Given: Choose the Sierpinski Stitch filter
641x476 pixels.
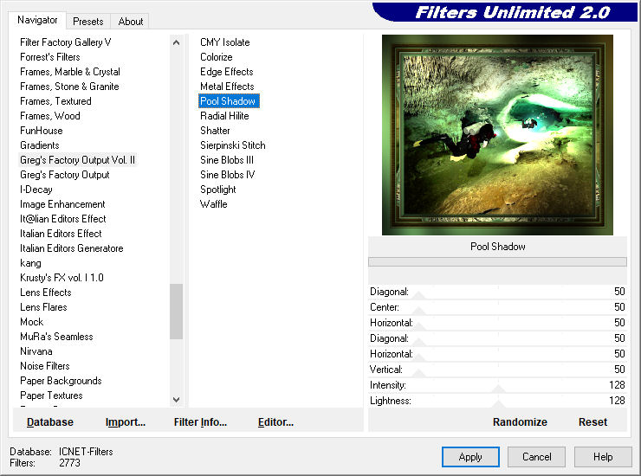Looking at the screenshot, I should 233,145.
